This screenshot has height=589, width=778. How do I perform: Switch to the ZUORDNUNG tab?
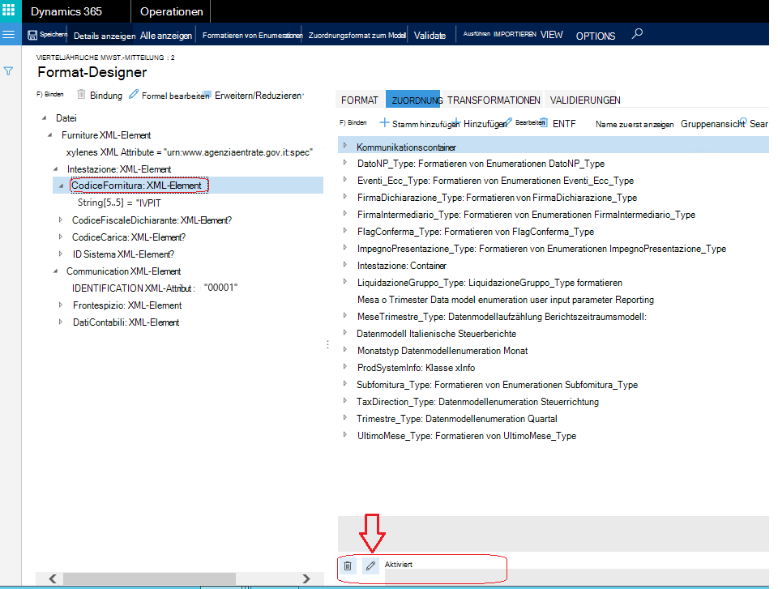point(413,100)
